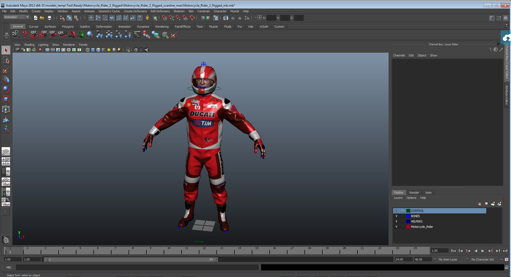
Task: Open the layer editor Options menu
Action: (411, 198)
